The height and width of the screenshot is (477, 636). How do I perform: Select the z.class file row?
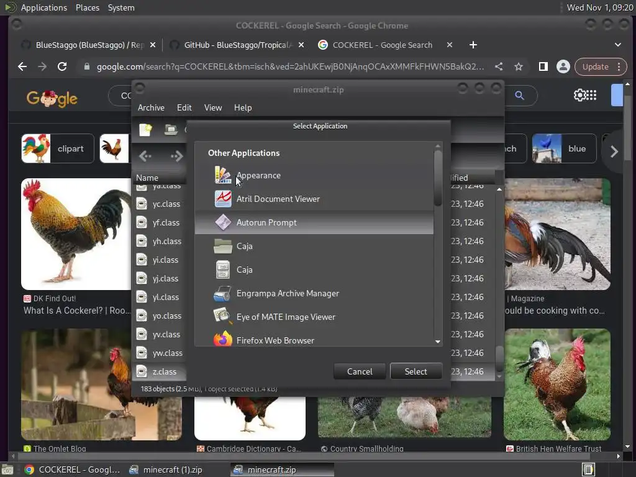point(159,371)
